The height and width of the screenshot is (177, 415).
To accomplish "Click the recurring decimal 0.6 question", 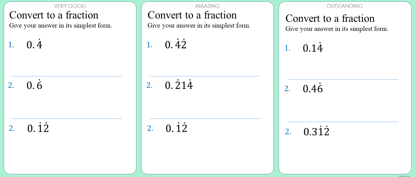I will pos(34,85).
